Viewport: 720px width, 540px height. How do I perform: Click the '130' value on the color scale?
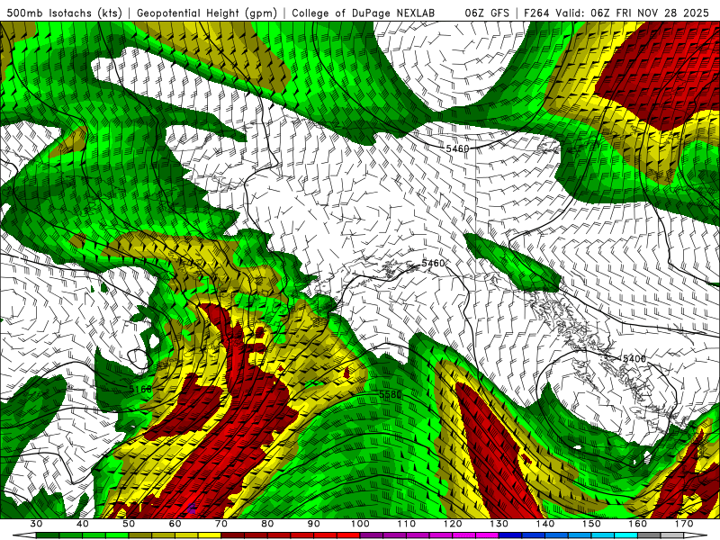tap(499, 524)
